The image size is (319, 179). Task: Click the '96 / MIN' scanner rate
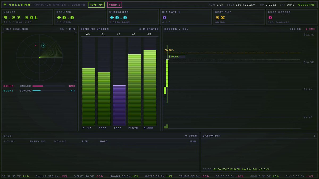click(68, 29)
